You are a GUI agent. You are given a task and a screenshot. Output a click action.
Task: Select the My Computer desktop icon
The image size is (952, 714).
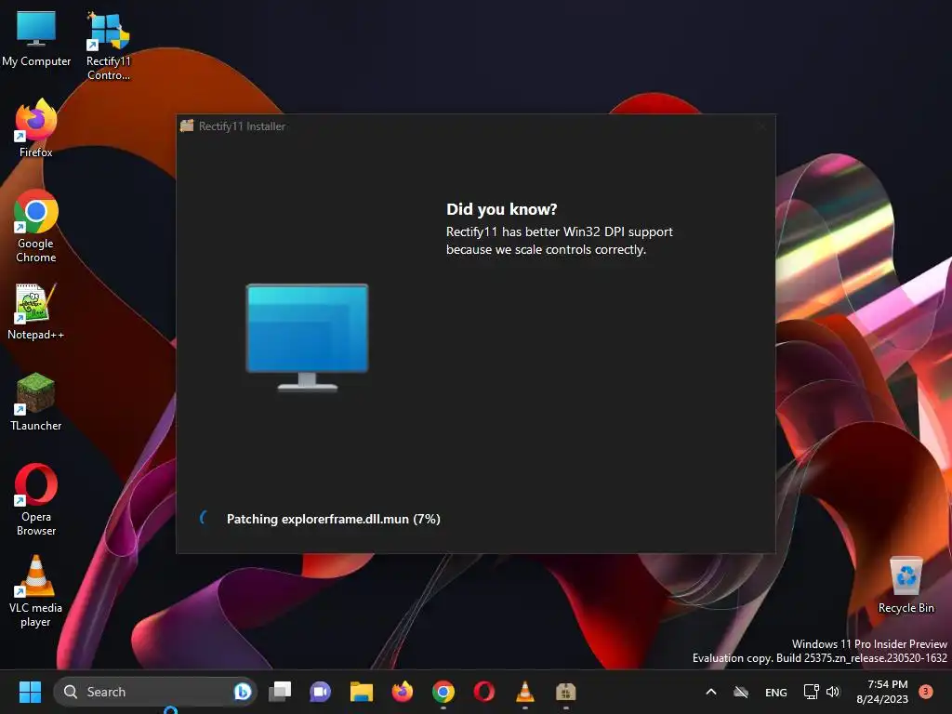coord(36,37)
